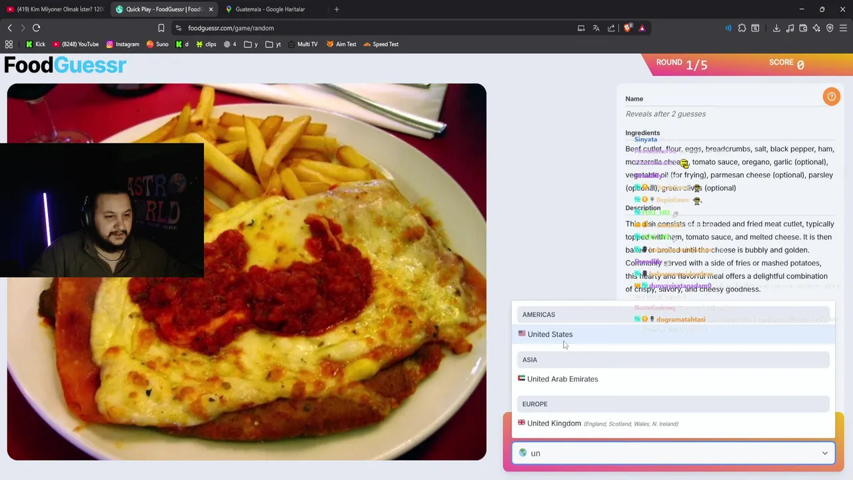Click the FoodGuessr logo
853x480 pixels.
coord(65,65)
